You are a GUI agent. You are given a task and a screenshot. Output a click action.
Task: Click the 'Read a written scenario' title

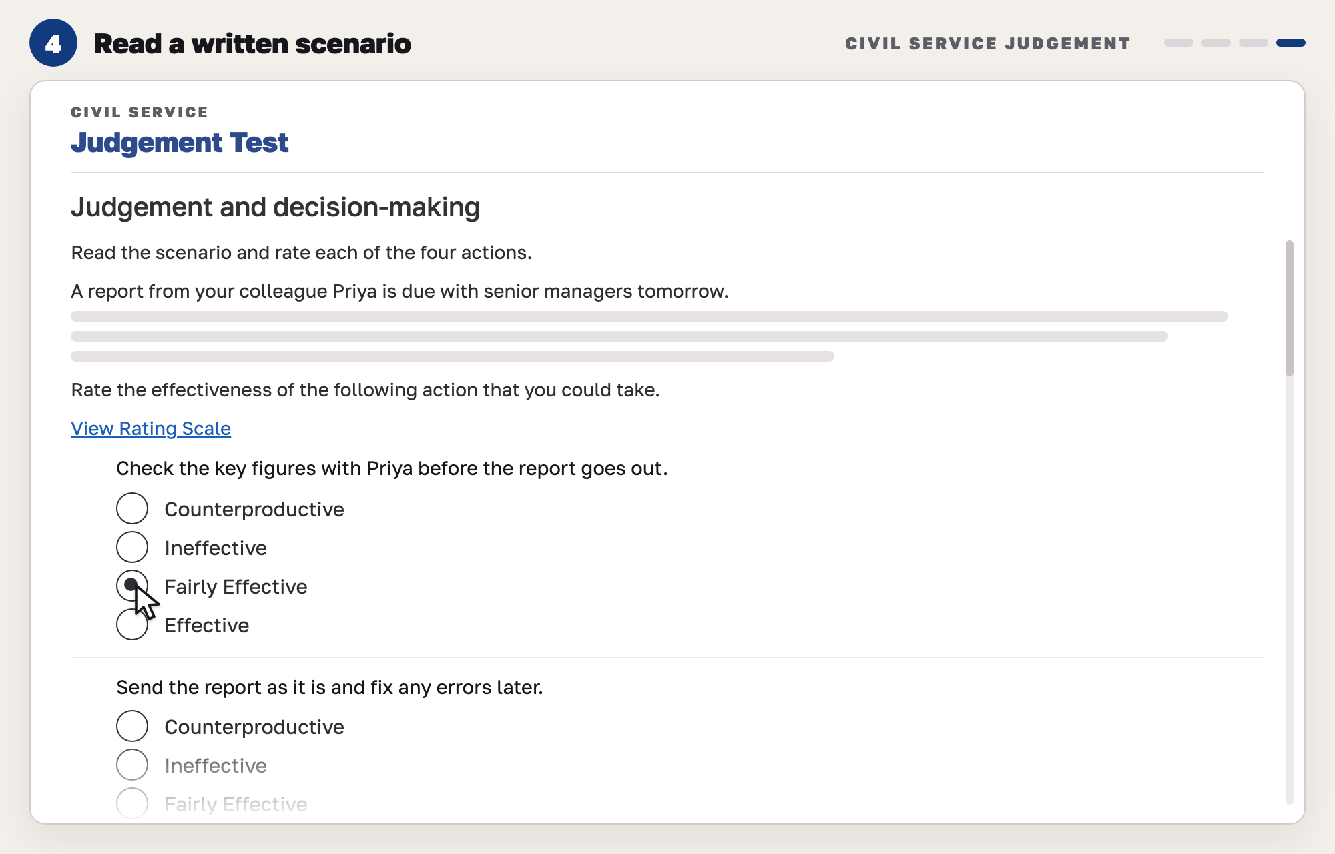(252, 44)
